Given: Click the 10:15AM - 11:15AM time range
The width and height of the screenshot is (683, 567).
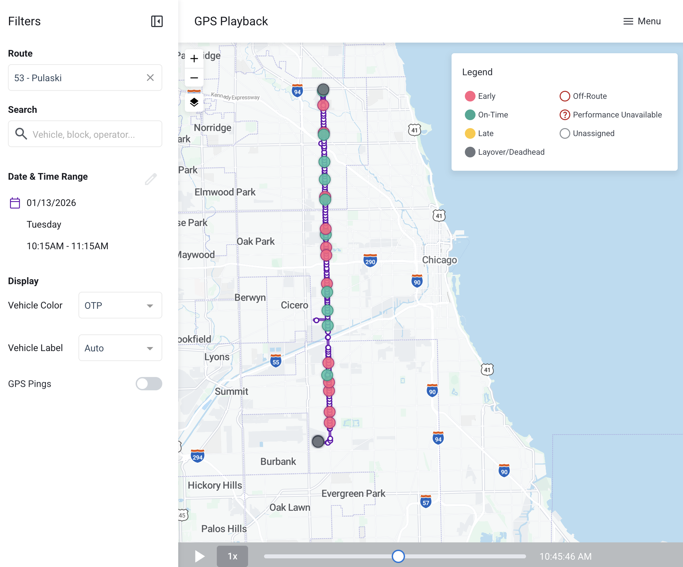Looking at the screenshot, I should (x=68, y=246).
